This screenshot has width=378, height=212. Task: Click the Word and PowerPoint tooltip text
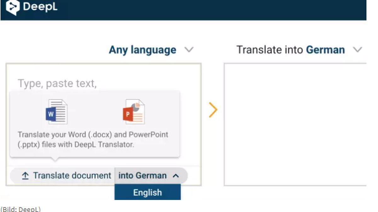[93, 139]
